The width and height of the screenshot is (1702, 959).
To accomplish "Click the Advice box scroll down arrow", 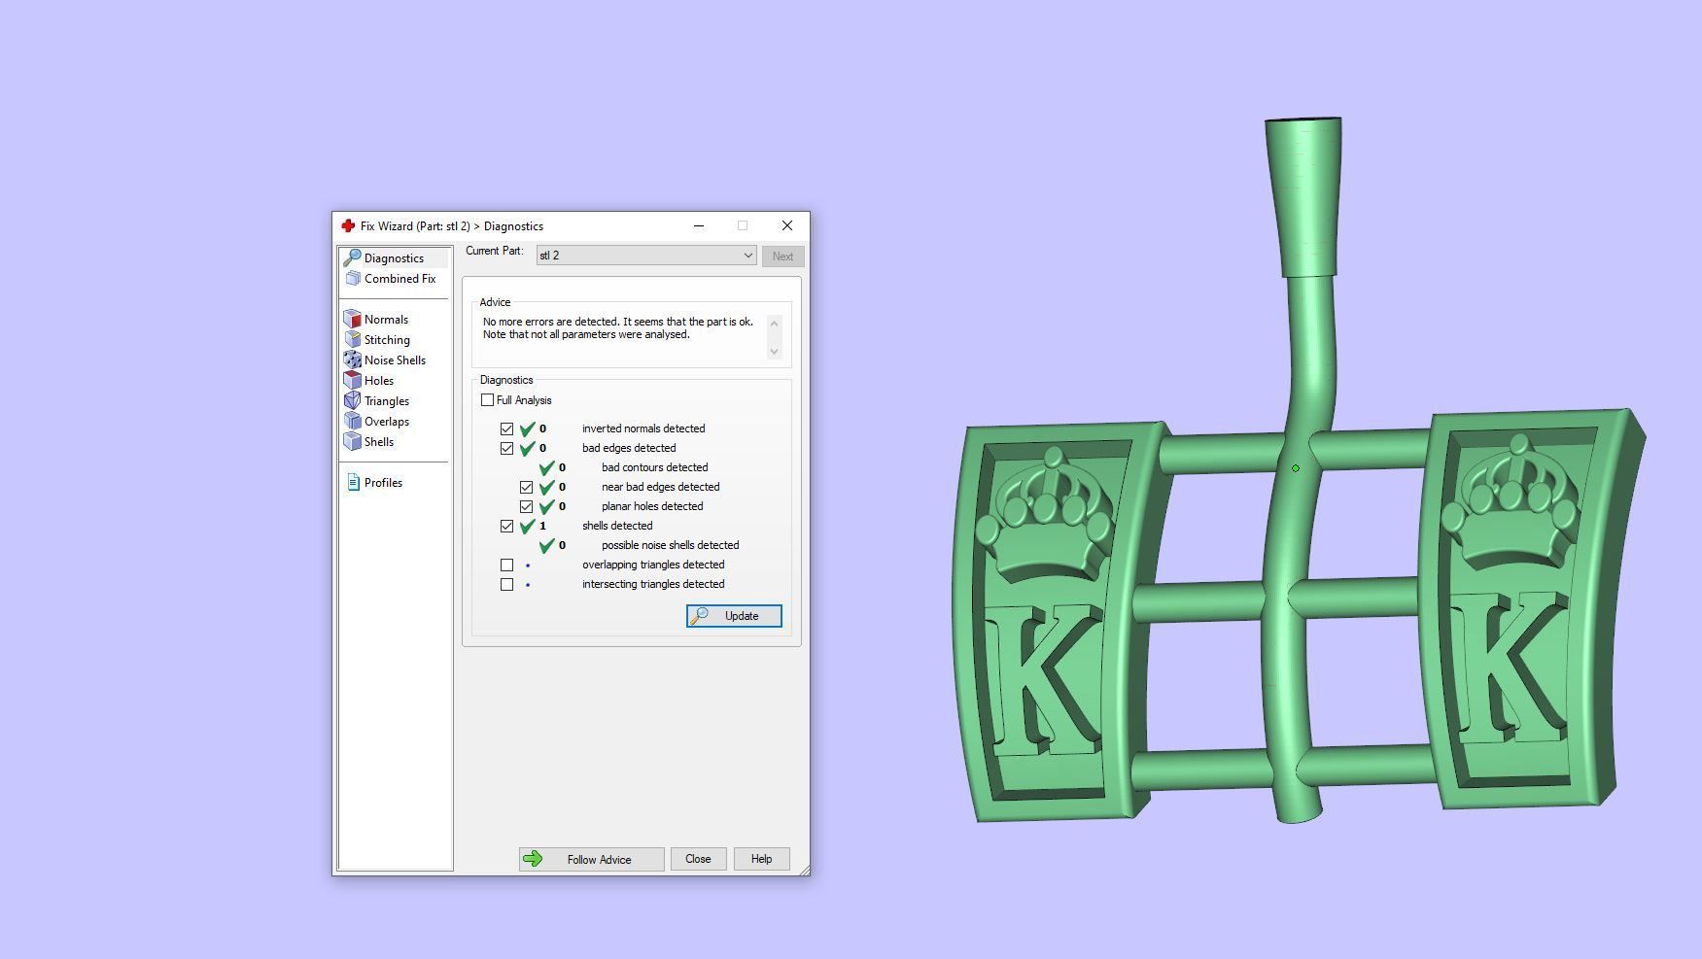I will [x=774, y=351].
